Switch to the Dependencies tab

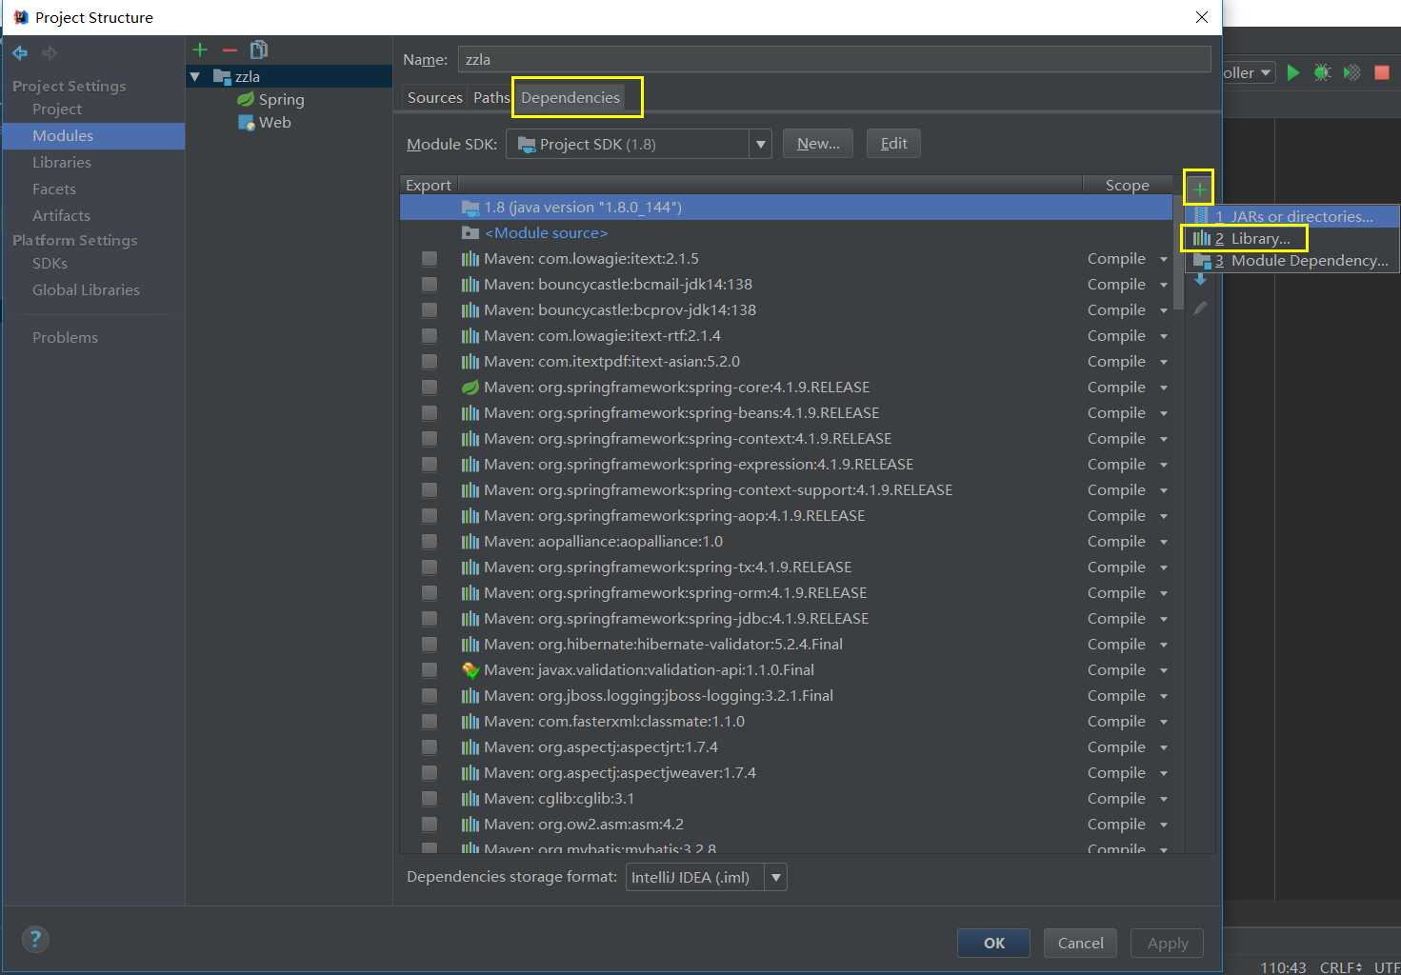tap(570, 97)
